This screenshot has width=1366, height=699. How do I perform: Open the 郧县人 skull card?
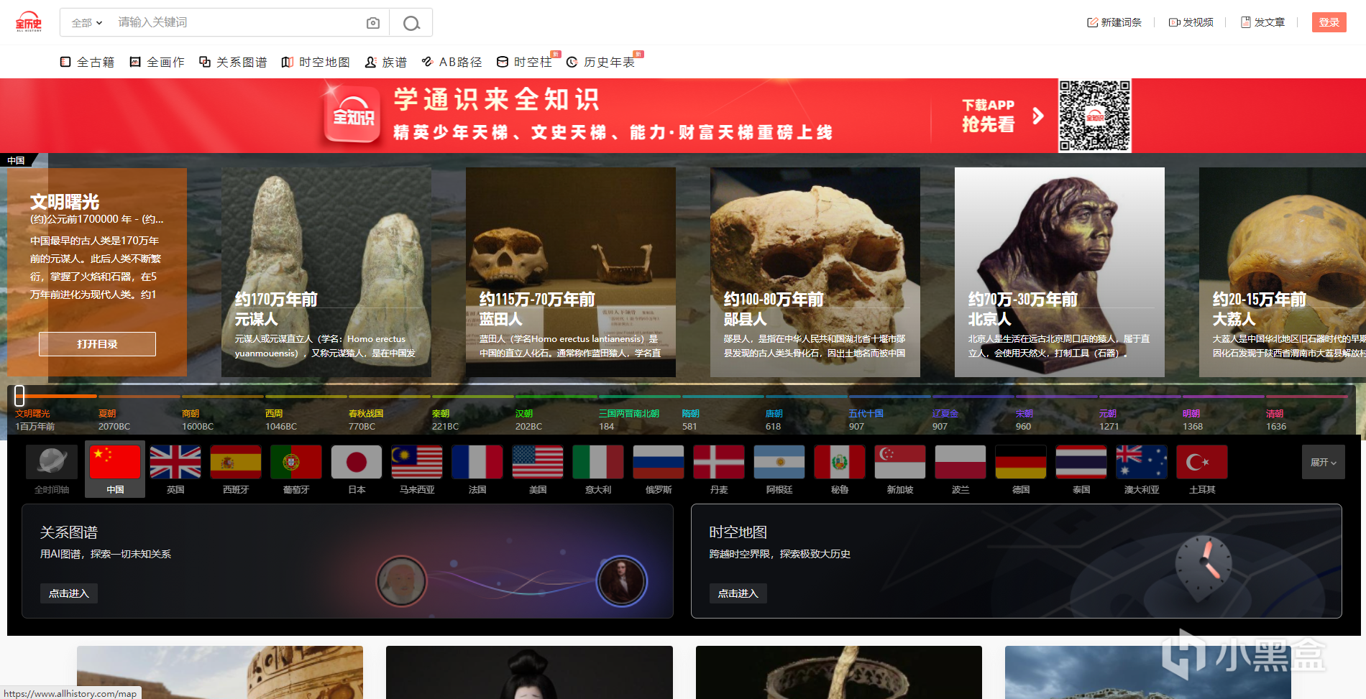pyautogui.click(x=815, y=272)
